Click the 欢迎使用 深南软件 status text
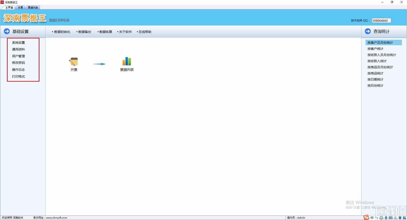 [12, 218]
